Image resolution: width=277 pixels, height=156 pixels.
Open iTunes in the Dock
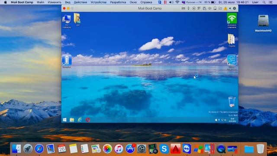tap(119, 149)
